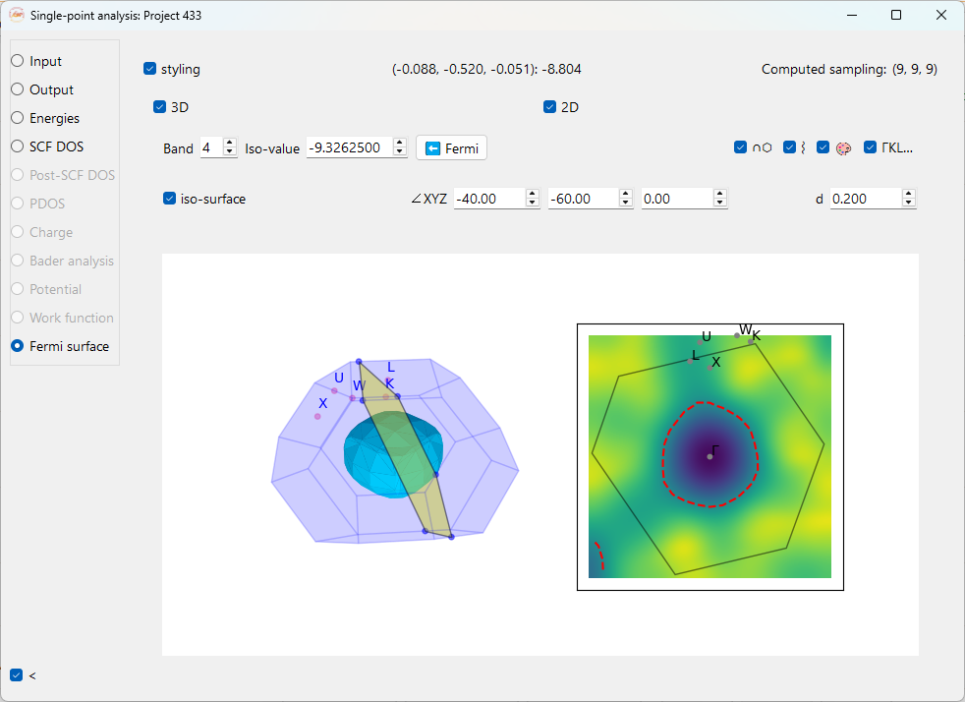The image size is (965, 702).
Task: Disable the 3D view checkbox
Action: [160, 107]
